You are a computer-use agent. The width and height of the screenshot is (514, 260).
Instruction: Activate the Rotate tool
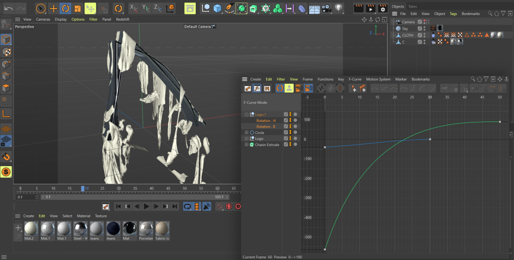pos(65,9)
